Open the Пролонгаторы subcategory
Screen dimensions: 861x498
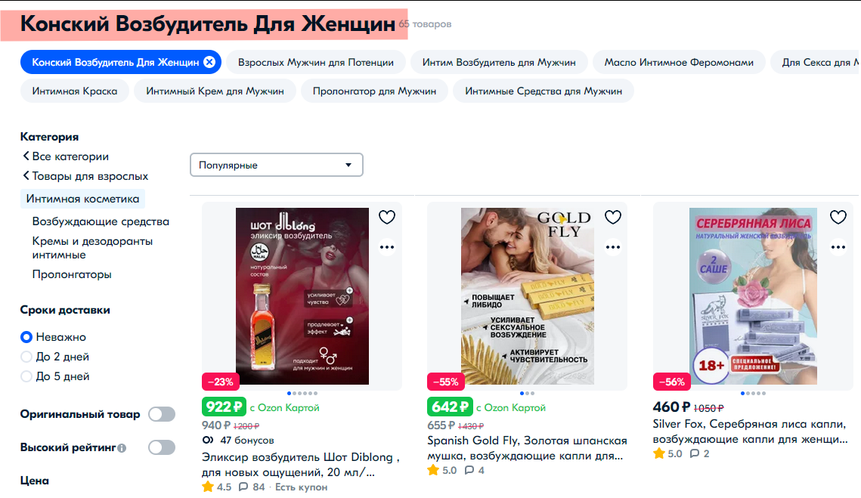tap(72, 274)
